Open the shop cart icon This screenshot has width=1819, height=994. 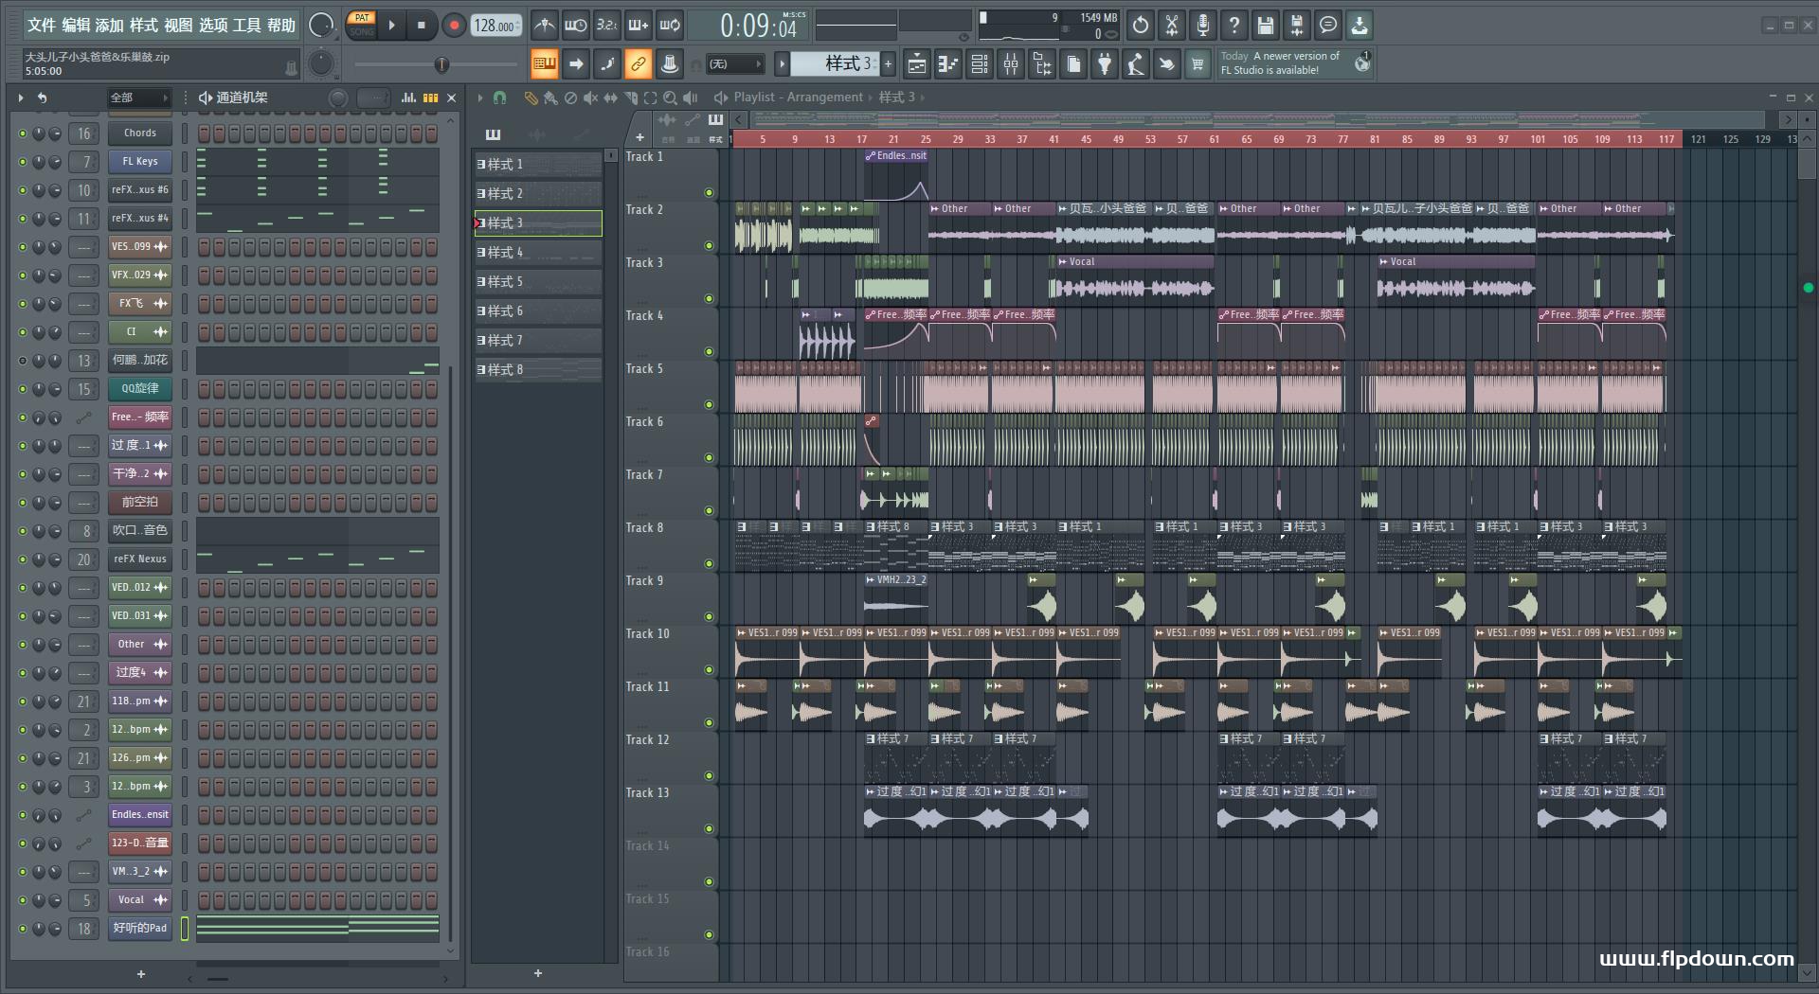point(1198,64)
